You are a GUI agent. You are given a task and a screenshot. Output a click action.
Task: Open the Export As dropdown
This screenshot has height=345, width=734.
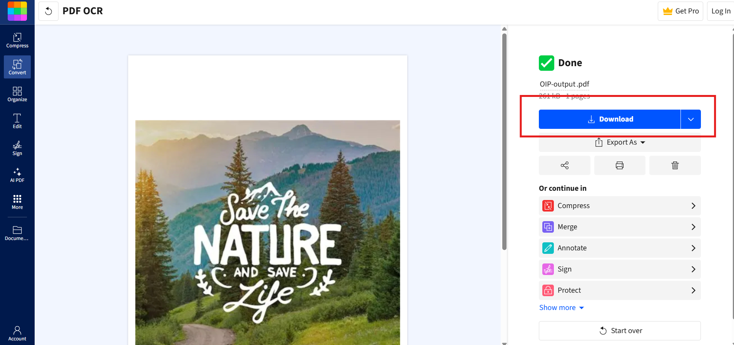coord(620,142)
